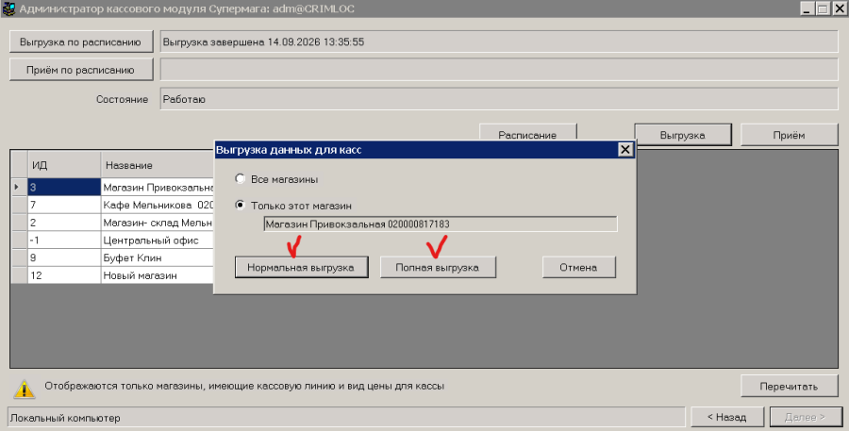Click the application icon in title bar
This screenshot has height=431, width=849.
click(8, 9)
